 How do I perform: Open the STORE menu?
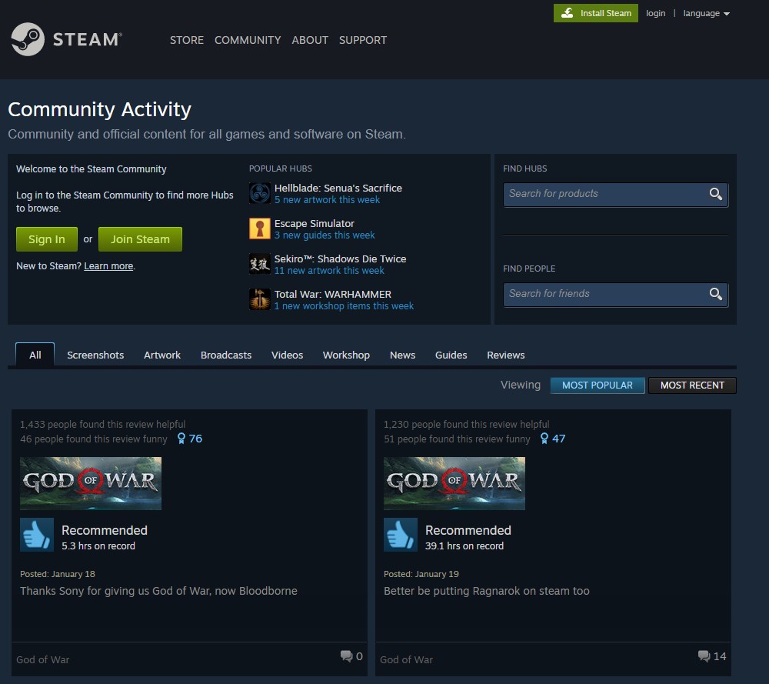[x=187, y=40]
